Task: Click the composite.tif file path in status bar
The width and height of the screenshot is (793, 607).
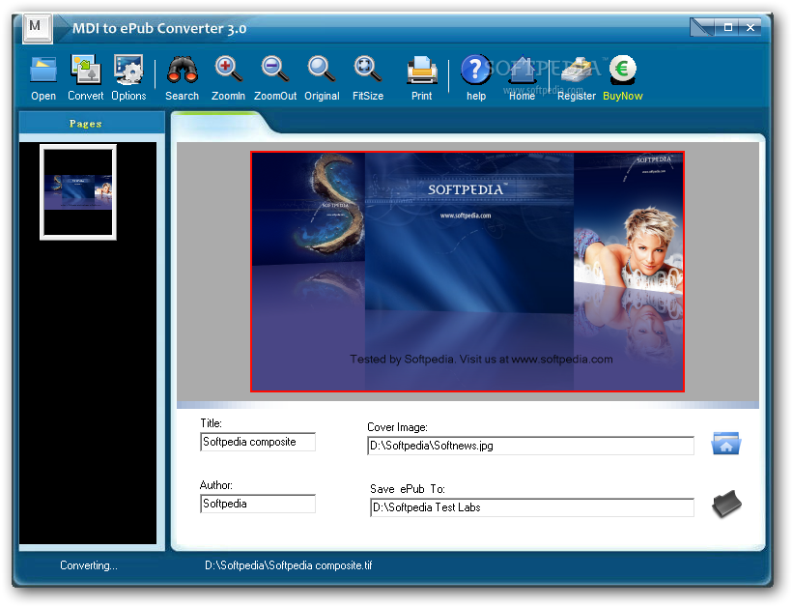Action: (288, 565)
